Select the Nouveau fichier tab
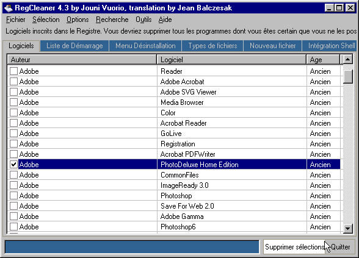The height and width of the screenshot is (258, 359). [x=273, y=46]
